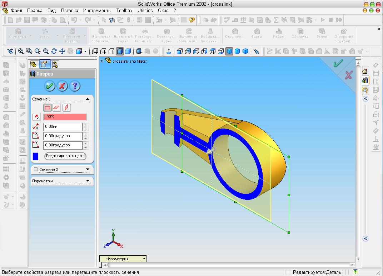The height and width of the screenshot is (276, 383).
Task: Click the Скруглен fillet tool
Action: [235, 33]
